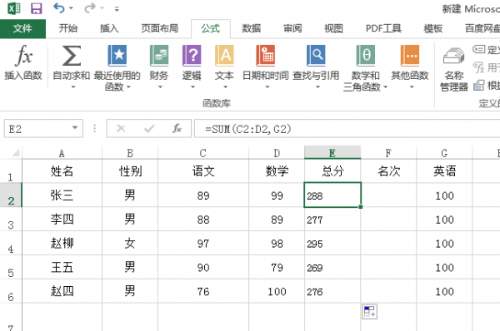Click the 总分 header cell
500x331 pixels.
tap(332, 171)
